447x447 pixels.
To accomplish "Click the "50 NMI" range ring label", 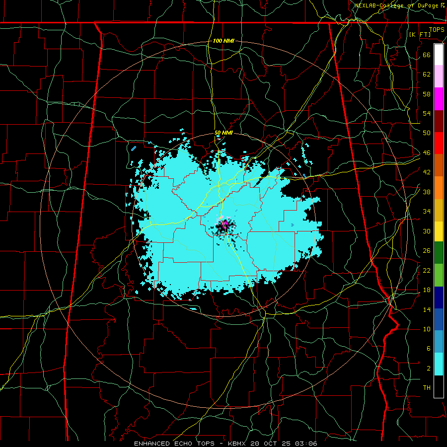I will tap(224, 133).
